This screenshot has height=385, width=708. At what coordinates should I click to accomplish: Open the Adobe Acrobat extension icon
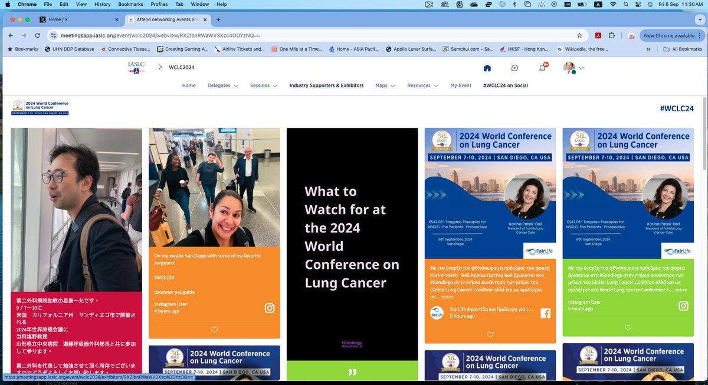coord(598,35)
